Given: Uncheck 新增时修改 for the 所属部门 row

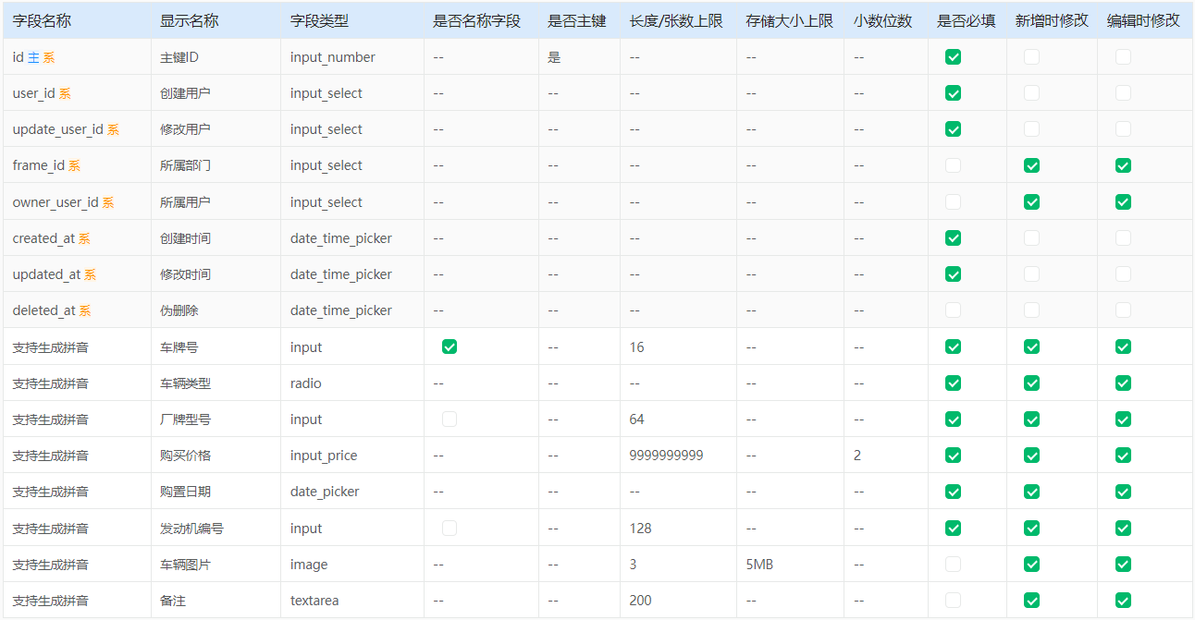Looking at the screenshot, I should pos(1031,166).
